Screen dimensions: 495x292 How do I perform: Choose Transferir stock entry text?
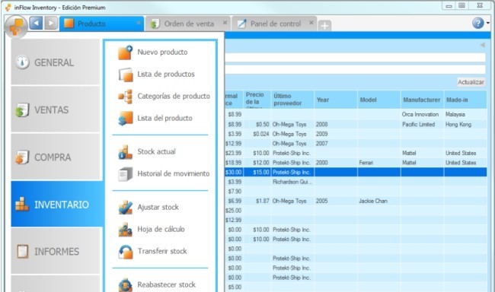(x=162, y=251)
